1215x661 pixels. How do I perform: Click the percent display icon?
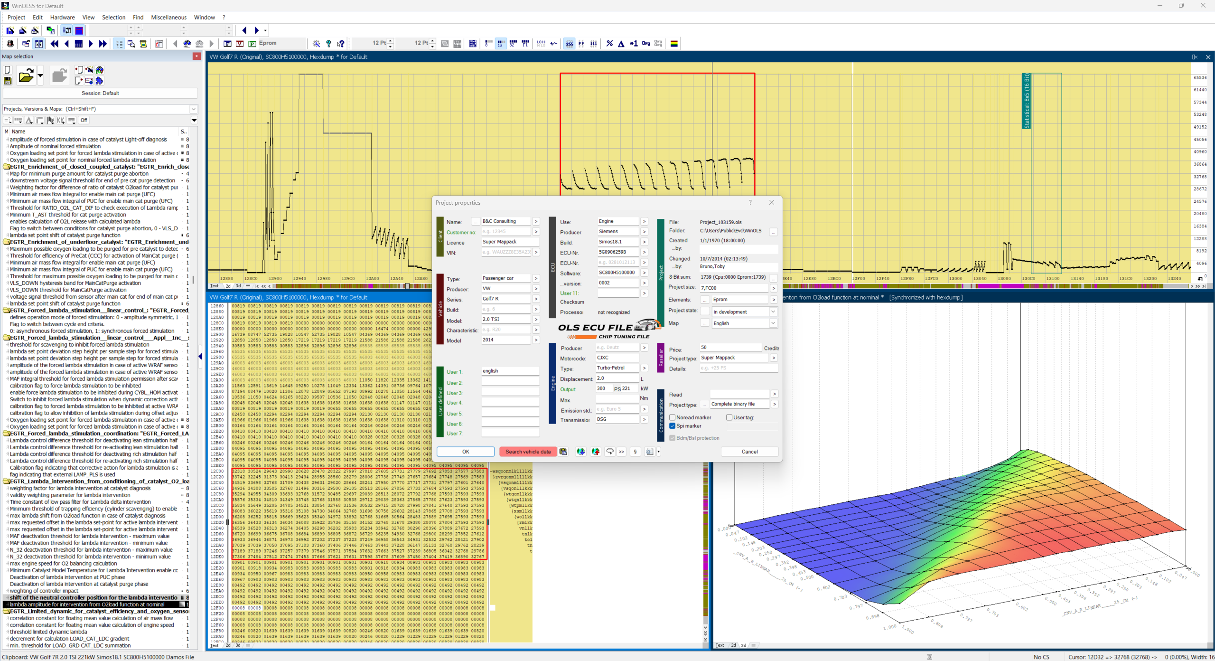coord(609,44)
